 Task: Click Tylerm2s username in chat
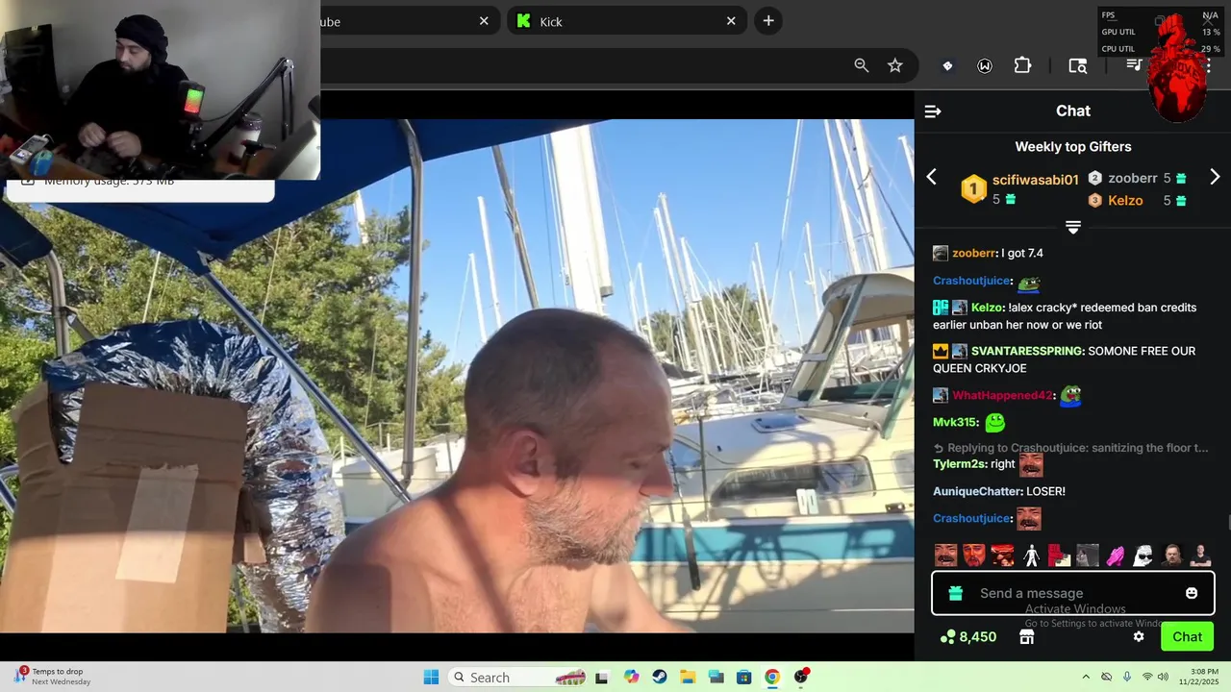(960, 464)
